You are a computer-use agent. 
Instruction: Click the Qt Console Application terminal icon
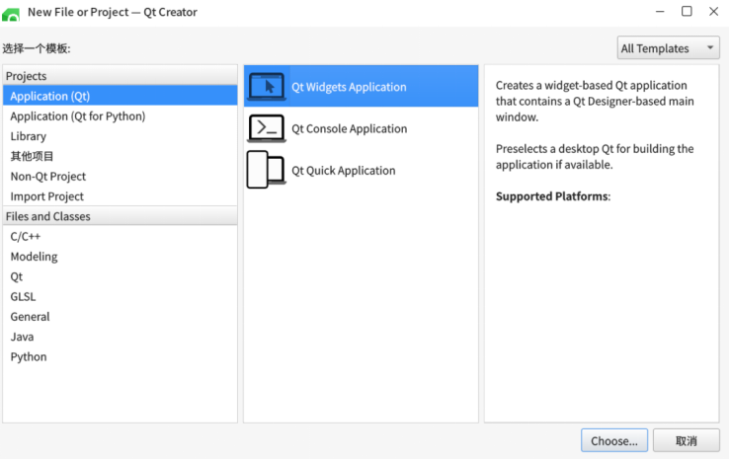[x=267, y=128]
